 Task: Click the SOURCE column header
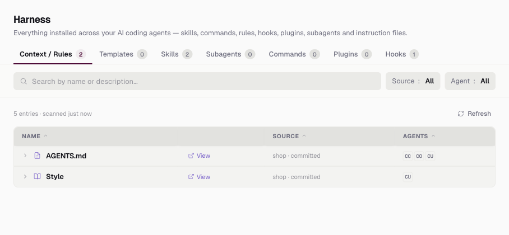click(x=286, y=136)
